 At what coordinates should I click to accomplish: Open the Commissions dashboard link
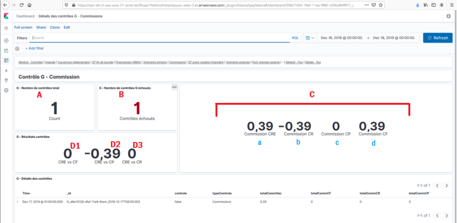pyautogui.click(x=177, y=62)
